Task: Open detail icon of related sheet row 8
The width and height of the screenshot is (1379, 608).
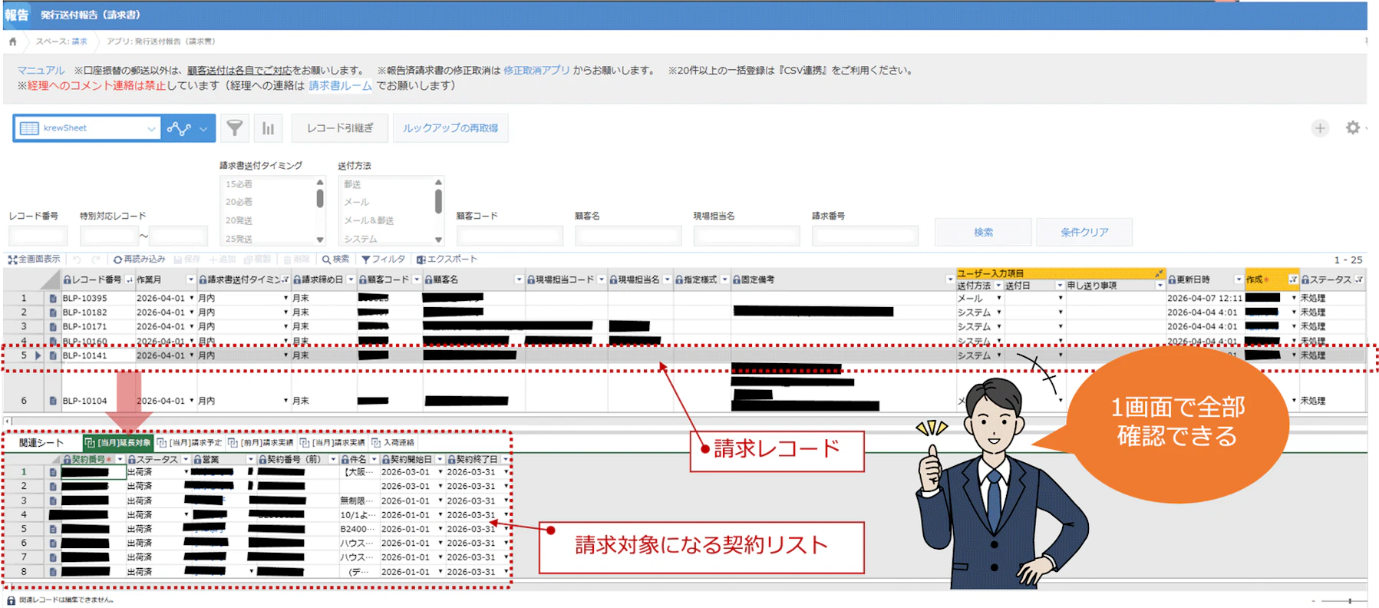Action: [x=53, y=572]
